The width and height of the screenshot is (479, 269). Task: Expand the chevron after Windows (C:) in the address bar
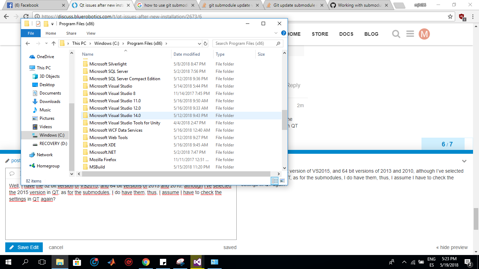tap(123, 43)
